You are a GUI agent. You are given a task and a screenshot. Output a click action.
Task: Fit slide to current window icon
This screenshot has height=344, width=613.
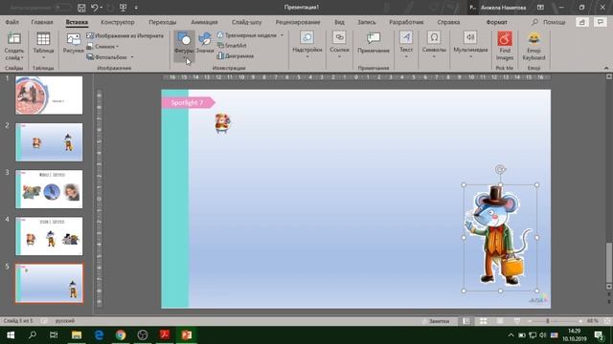click(608, 321)
